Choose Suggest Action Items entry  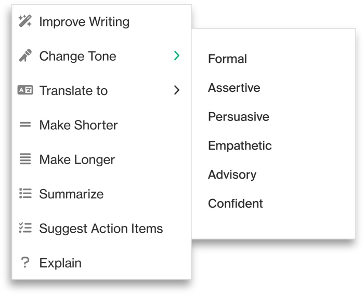pos(101,228)
